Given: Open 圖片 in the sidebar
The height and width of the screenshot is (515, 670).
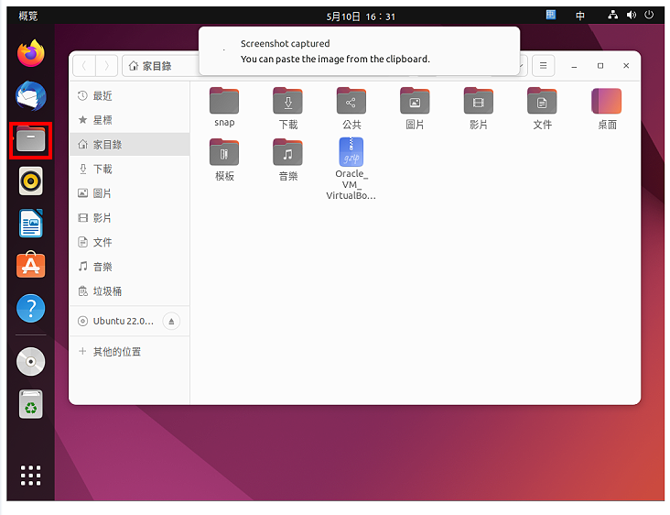Looking at the screenshot, I should coord(129,193).
